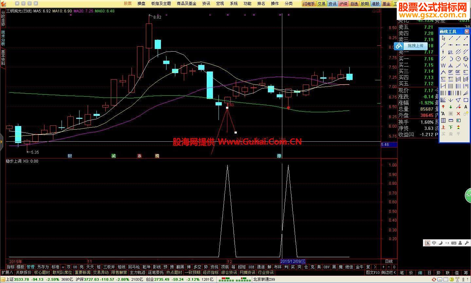Open the 重要新闻 tab
The width and height of the screenshot is (471, 283).
tap(82, 273)
